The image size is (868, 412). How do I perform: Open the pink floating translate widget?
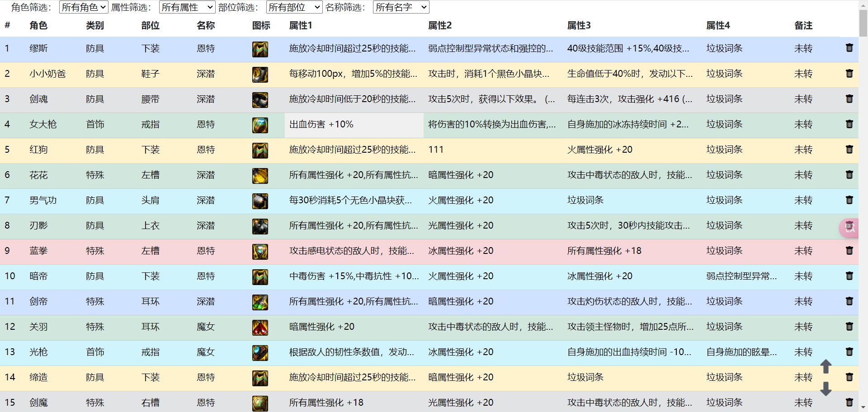click(849, 228)
